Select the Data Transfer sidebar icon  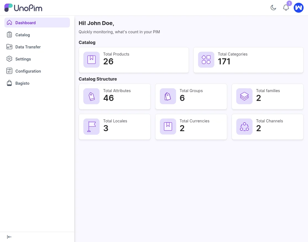point(9,47)
